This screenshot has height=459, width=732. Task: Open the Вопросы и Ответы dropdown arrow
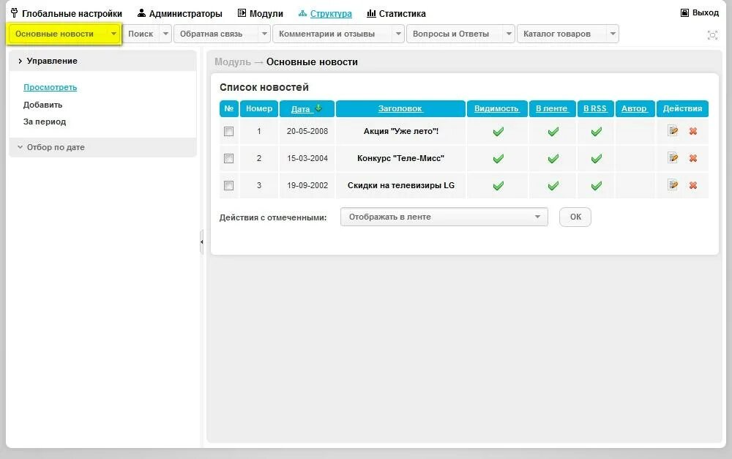(x=509, y=34)
